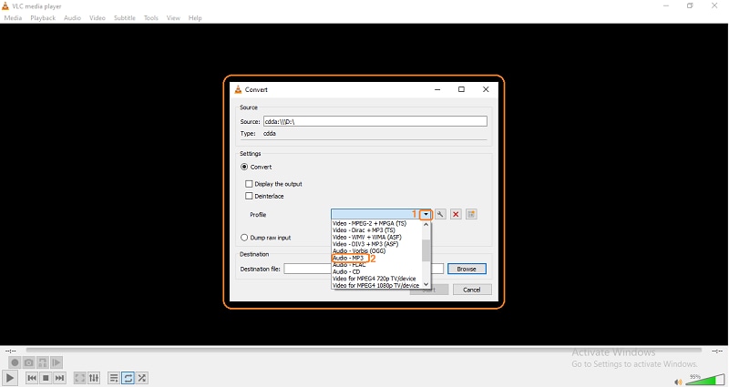Skip to previous media track
The image size is (729, 387).
coord(32,378)
